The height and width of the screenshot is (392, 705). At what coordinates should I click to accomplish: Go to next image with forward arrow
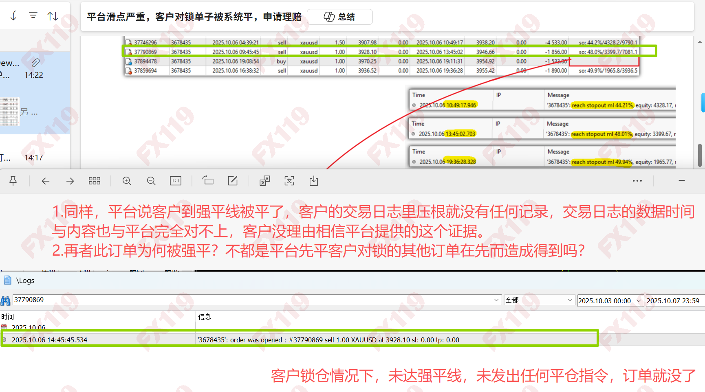(70, 181)
